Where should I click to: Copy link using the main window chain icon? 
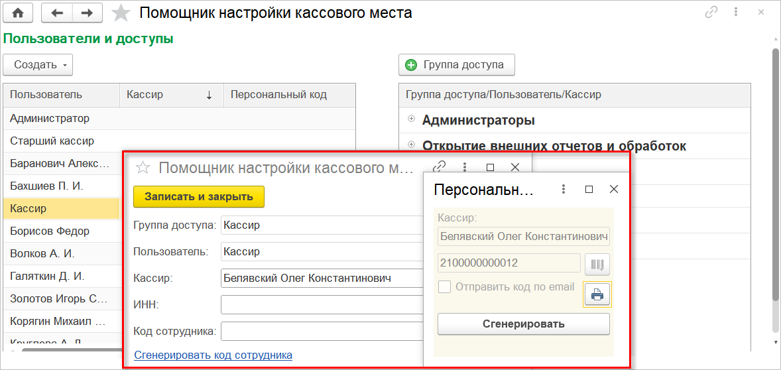tap(711, 13)
